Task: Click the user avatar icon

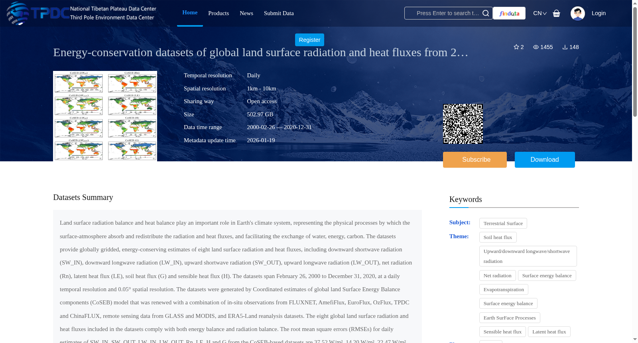Action: click(577, 13)
